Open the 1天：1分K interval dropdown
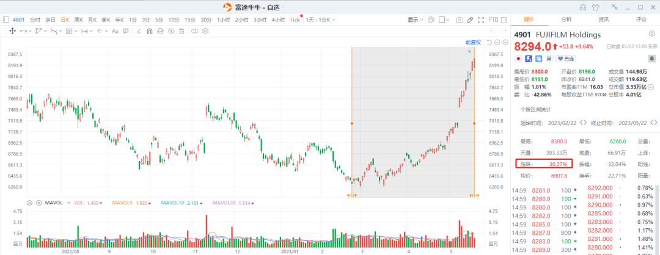The width and height of the screenshot is (660, 255). (320, 20)
